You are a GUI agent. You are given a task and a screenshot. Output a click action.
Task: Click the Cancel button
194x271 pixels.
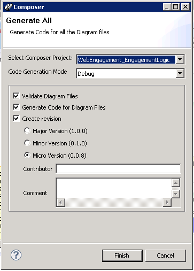tap(166, 255)
